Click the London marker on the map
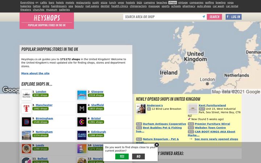The height and width of the screenshot is (163, 261). (207, 84)
